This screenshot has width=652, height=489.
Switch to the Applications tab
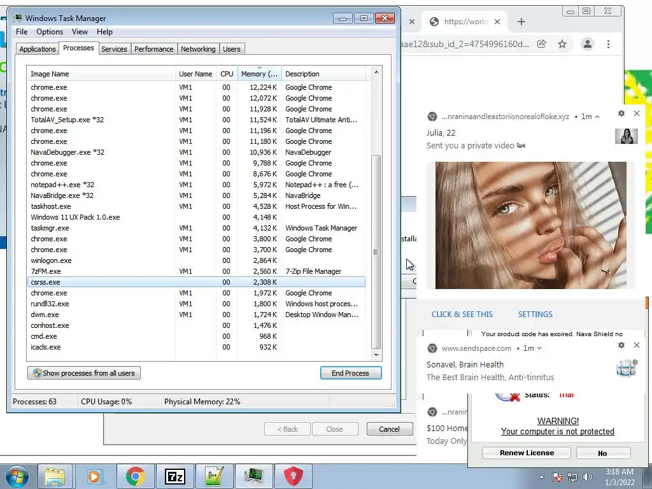click(38, 49)
